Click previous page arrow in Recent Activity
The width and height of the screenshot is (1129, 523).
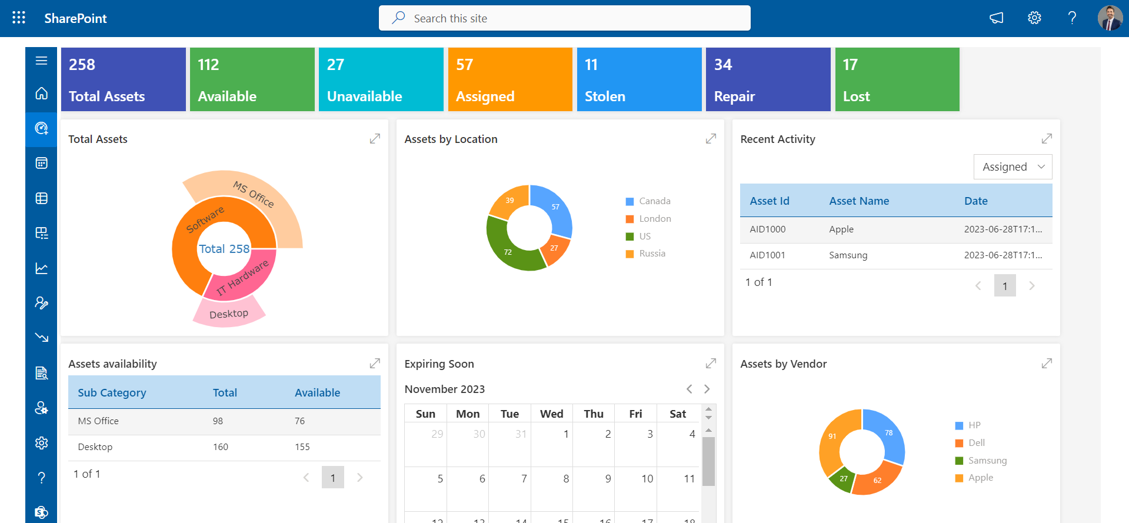[x=978, y=286]
